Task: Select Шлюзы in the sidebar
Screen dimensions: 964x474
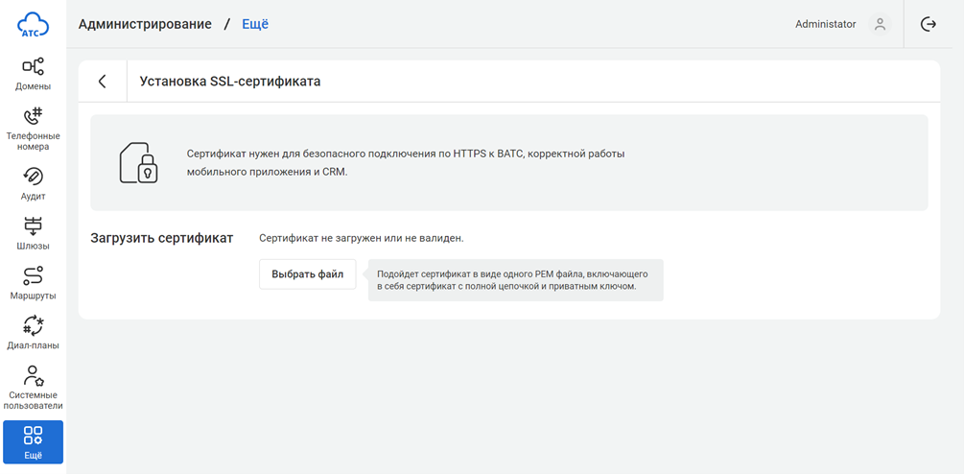Action: [33, 233]
